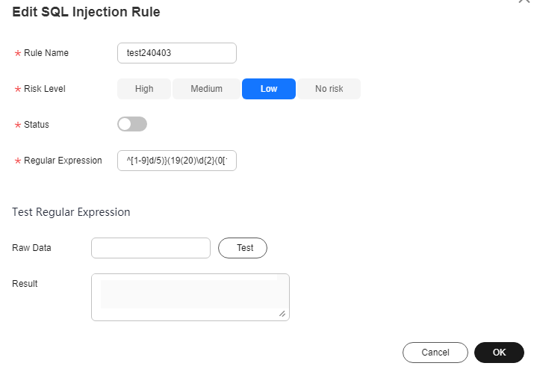
Task: Select the Low risk level
Action: click(x=269, y=89)
